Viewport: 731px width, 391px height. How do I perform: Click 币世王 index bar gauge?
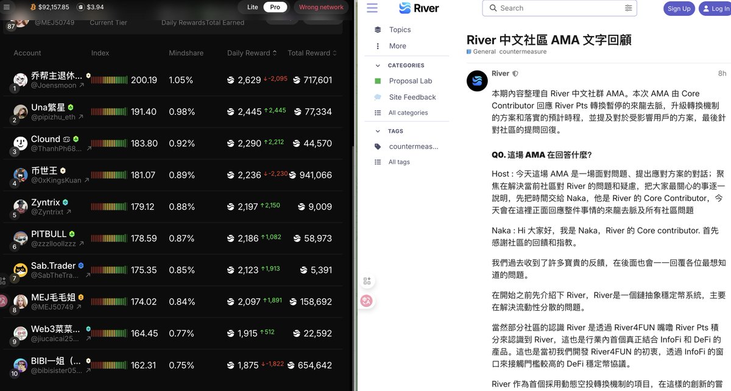click(109, 175)
